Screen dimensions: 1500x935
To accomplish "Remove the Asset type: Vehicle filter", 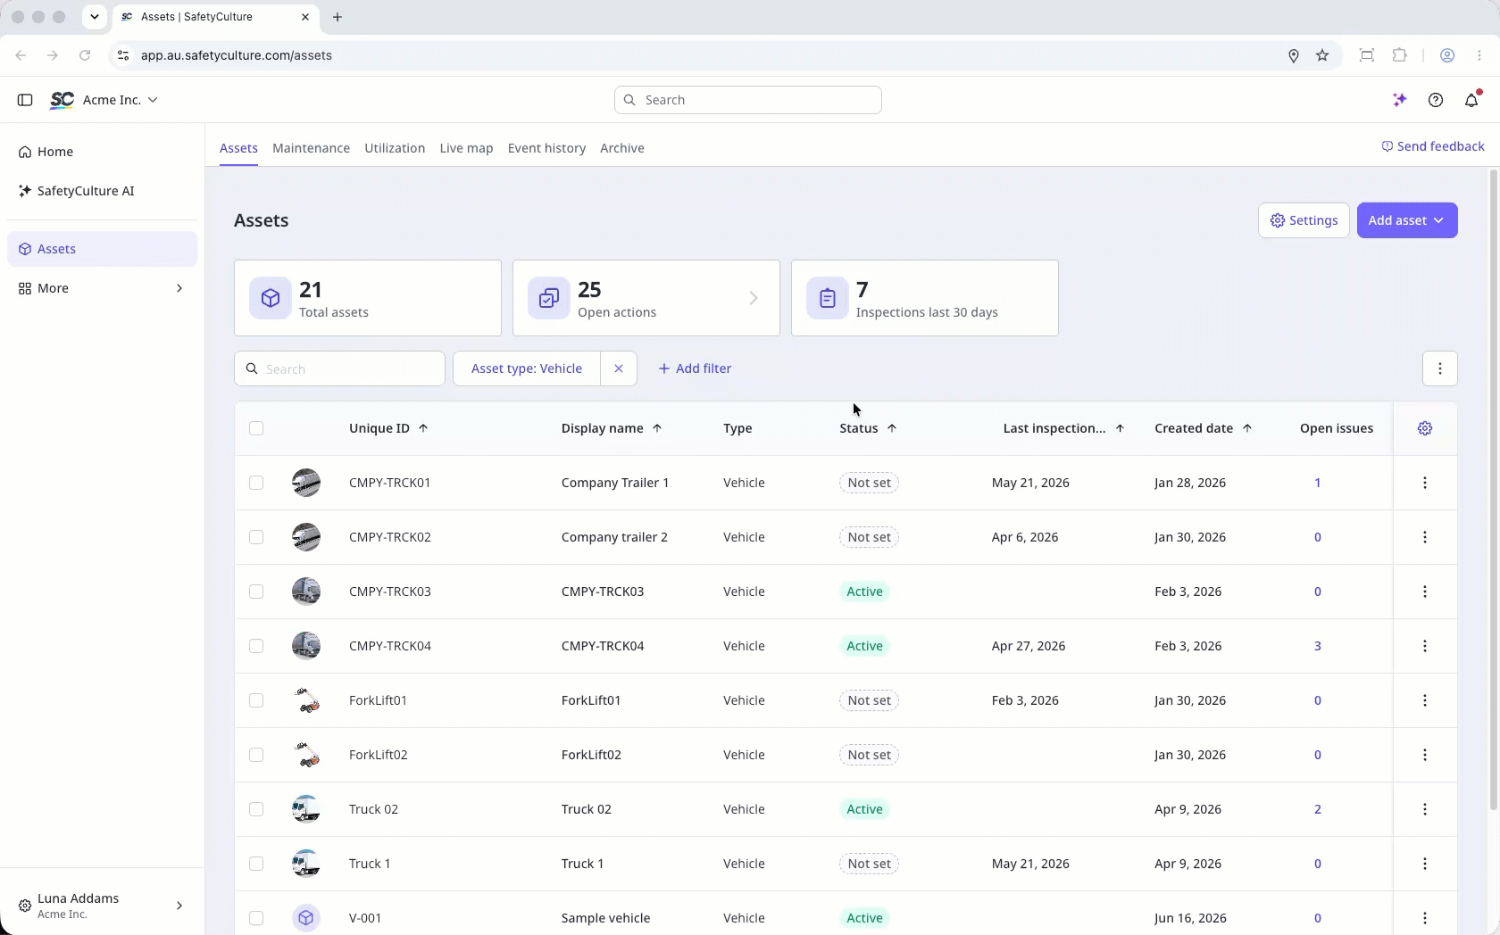I will [619, 368].
